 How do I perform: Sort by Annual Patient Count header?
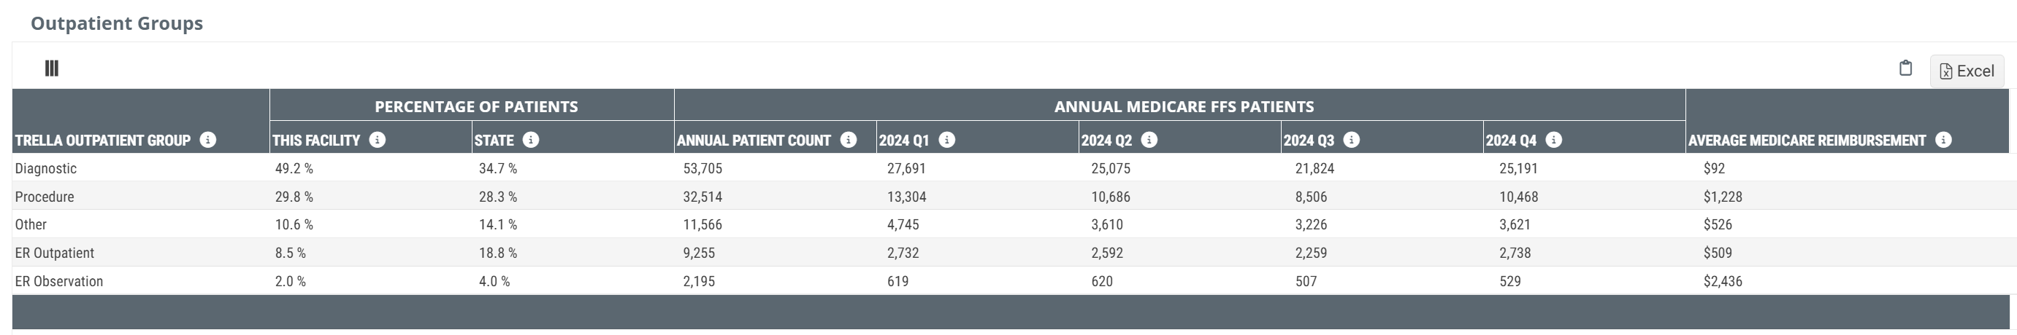tap(753, 141)
